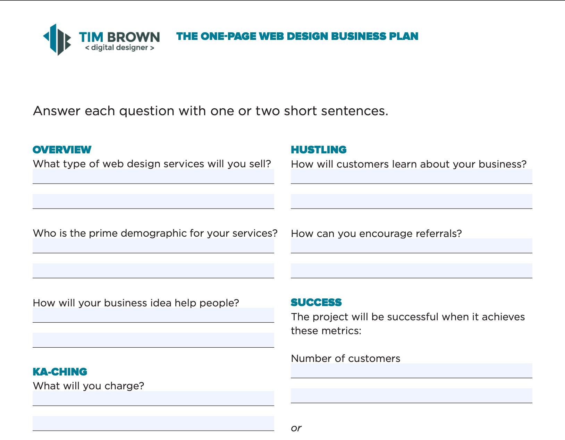Click second field under encourage referrals question
Image resolution: width=565 pixels, height=440 pixels.
pos(412,271)
